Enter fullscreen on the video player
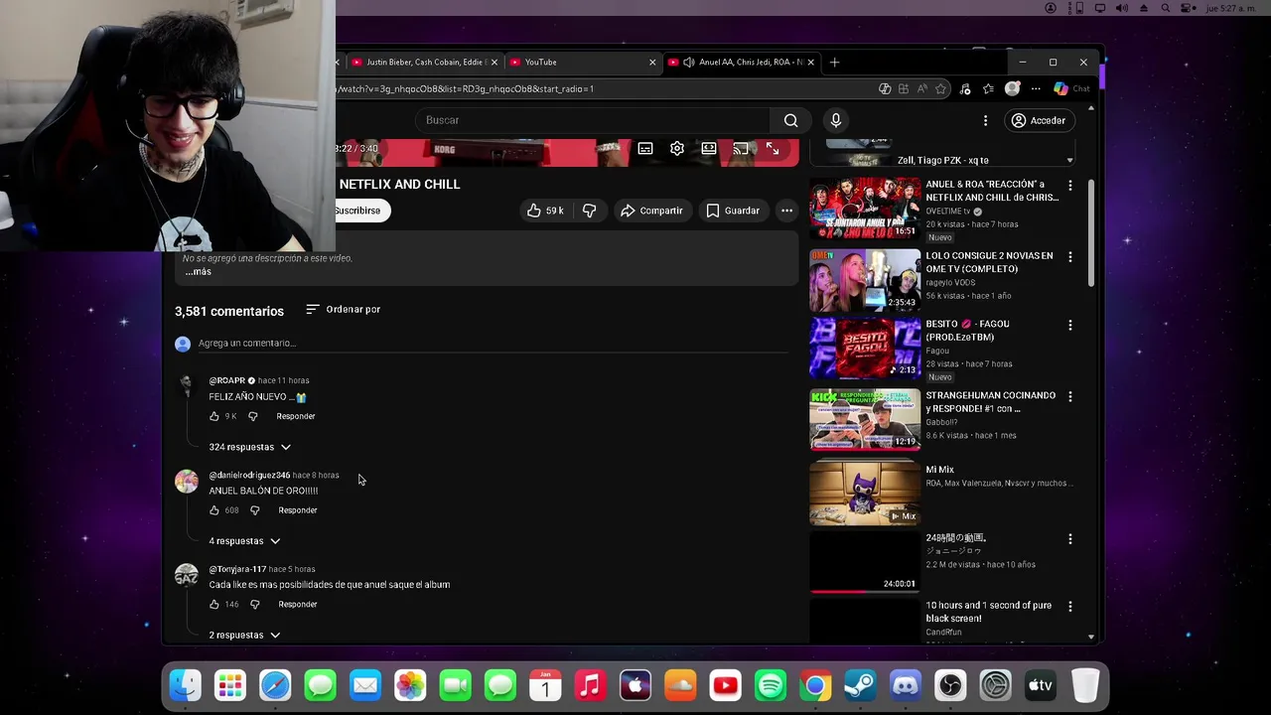The width and height of the screenshot is (1271, 715). coord(773,148)
